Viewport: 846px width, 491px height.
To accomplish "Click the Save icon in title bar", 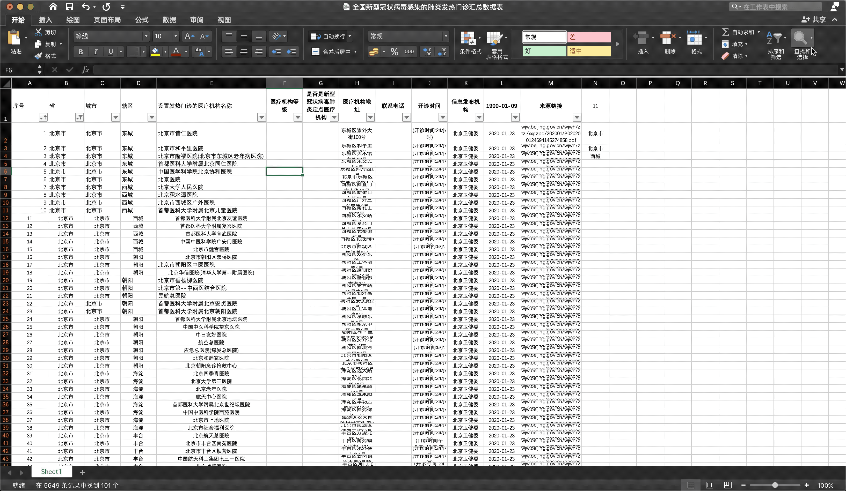I will pos(69,7).
